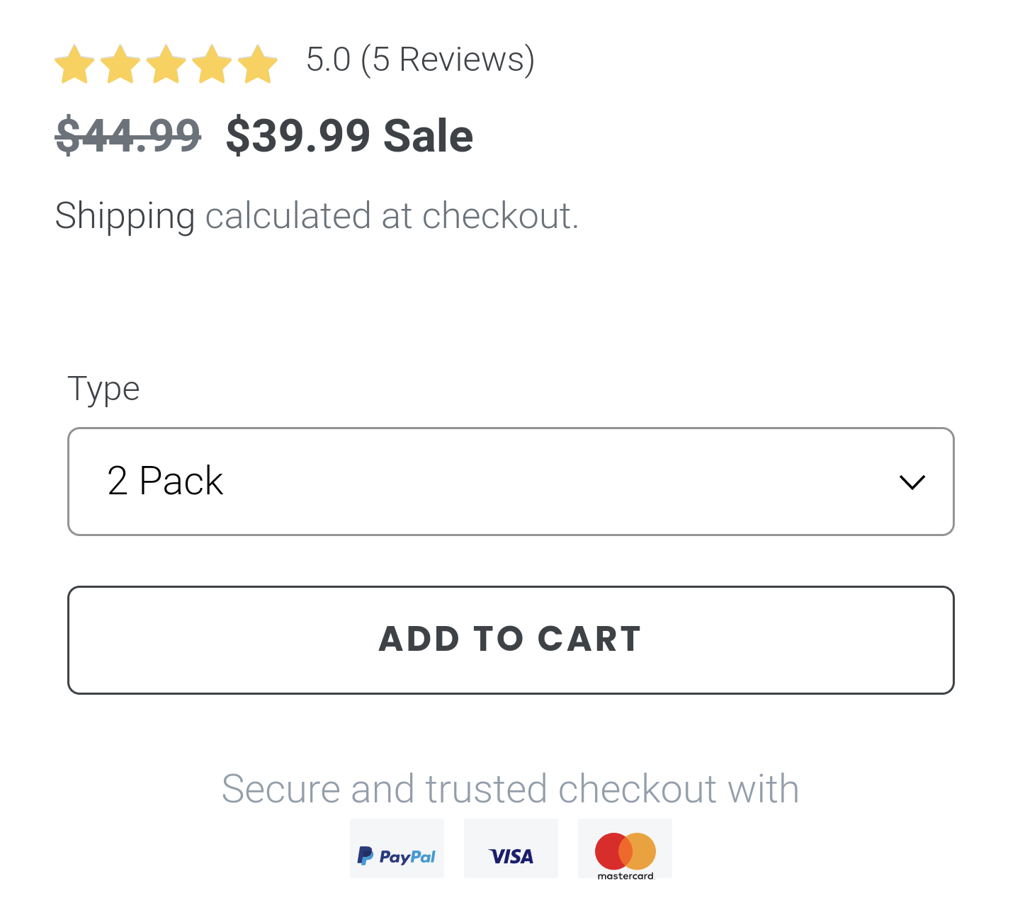This screenshot has width=1020, height=910.
Task: Open the Type dropdown showing 2 Pack
Action: [510, 482]
